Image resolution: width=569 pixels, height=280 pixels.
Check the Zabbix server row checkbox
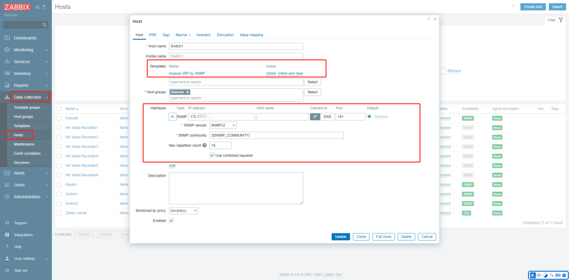59,213
